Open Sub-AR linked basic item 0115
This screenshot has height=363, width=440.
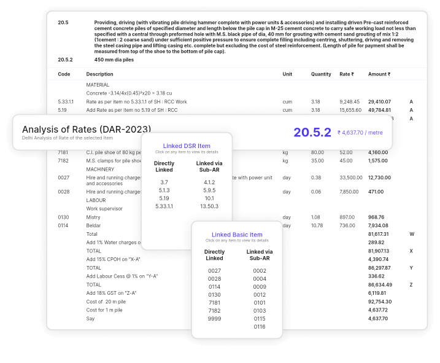(x=260, y=319)
